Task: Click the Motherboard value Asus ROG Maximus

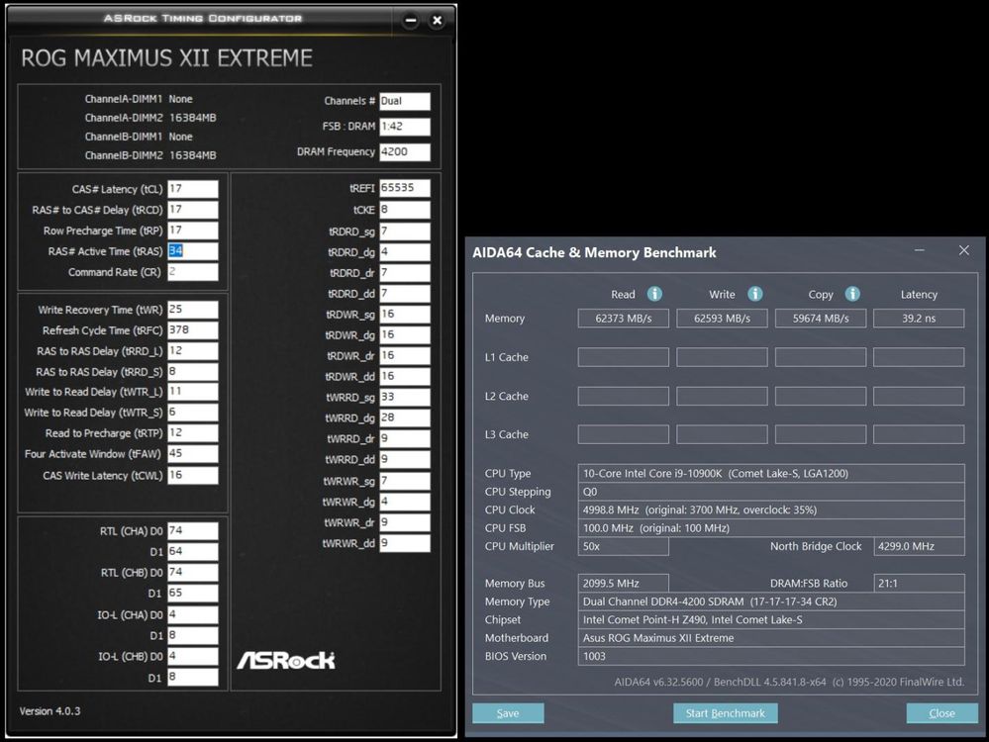Action: pyautogui.click(x=771, y=638)
